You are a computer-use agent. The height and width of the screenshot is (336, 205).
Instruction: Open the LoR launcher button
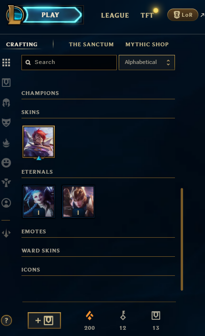tap(183, 15)
